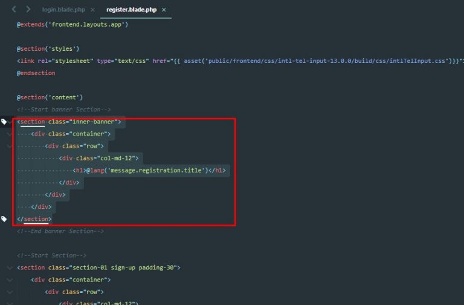Switch to the login.blade.php tab

[x=63, y=10]
